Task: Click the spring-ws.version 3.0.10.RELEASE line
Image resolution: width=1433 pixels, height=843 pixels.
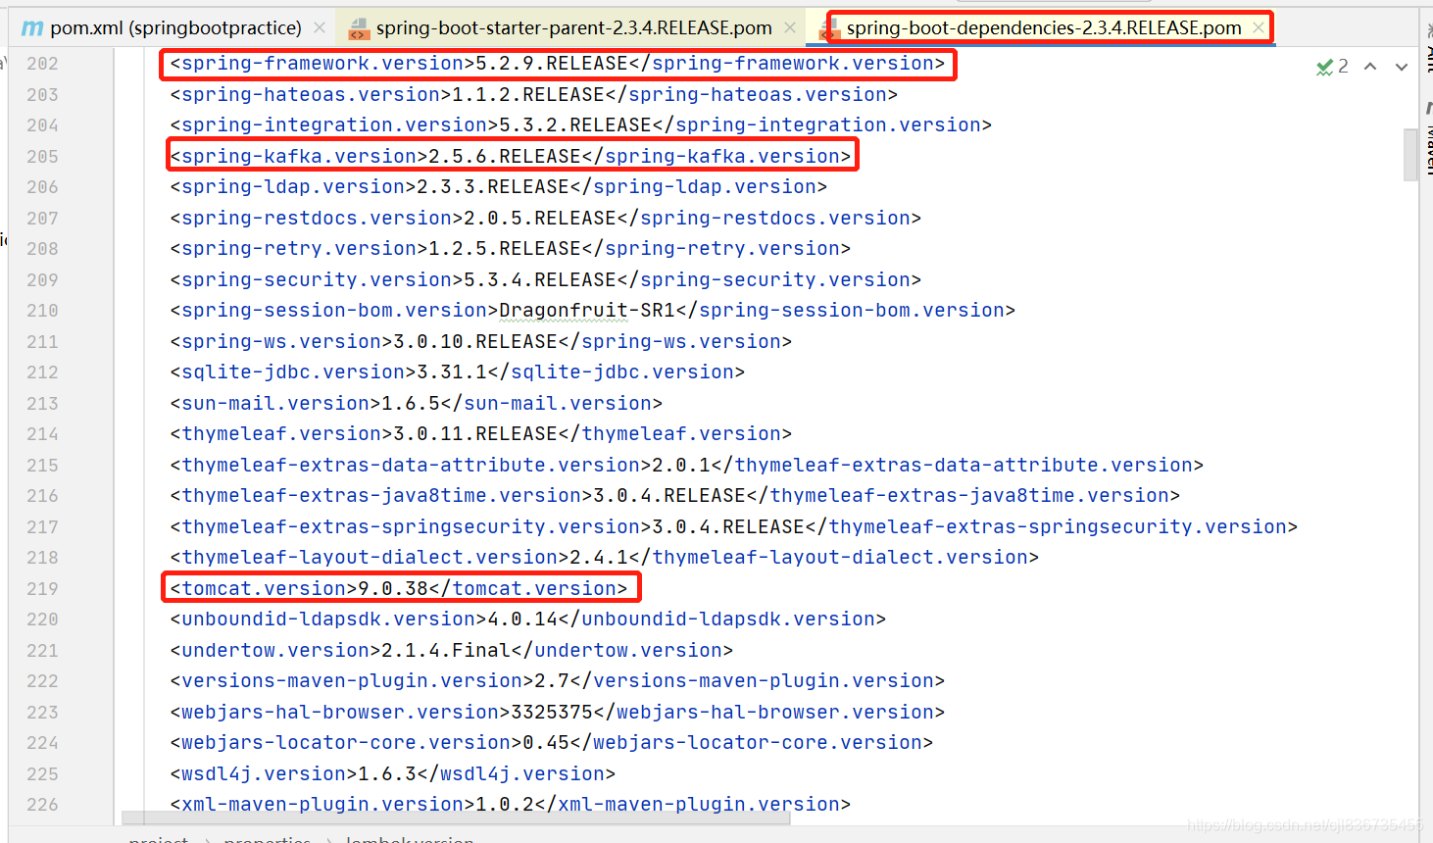Action: pyautogui.click(x=481, y=342)
